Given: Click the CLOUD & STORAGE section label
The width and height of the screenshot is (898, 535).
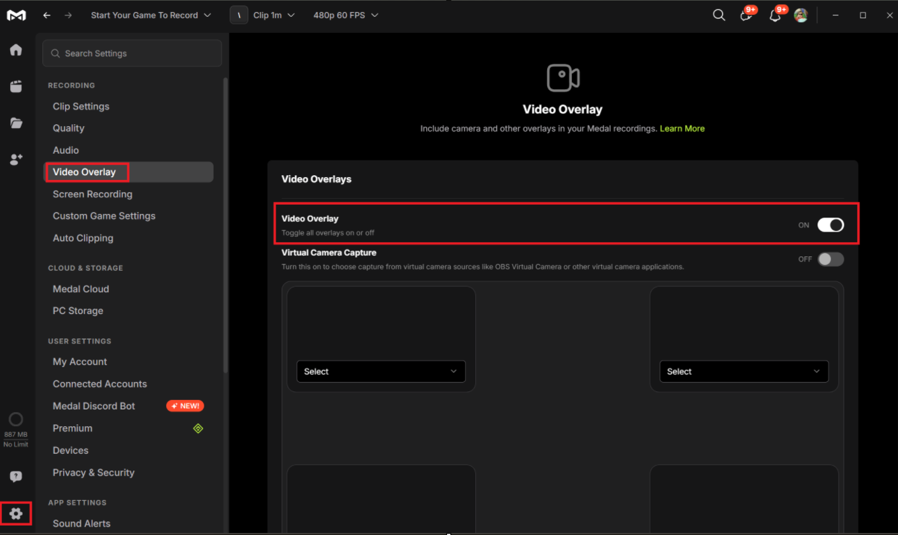Looking at the screenshot, I should click(85, 268).
